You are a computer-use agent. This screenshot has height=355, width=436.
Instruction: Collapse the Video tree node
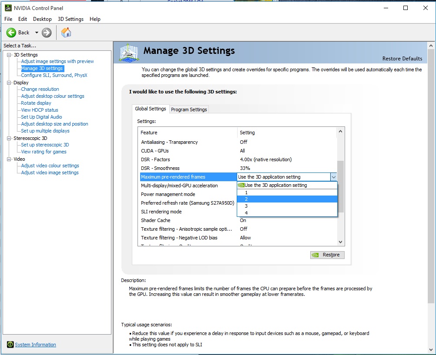point(9,159)
